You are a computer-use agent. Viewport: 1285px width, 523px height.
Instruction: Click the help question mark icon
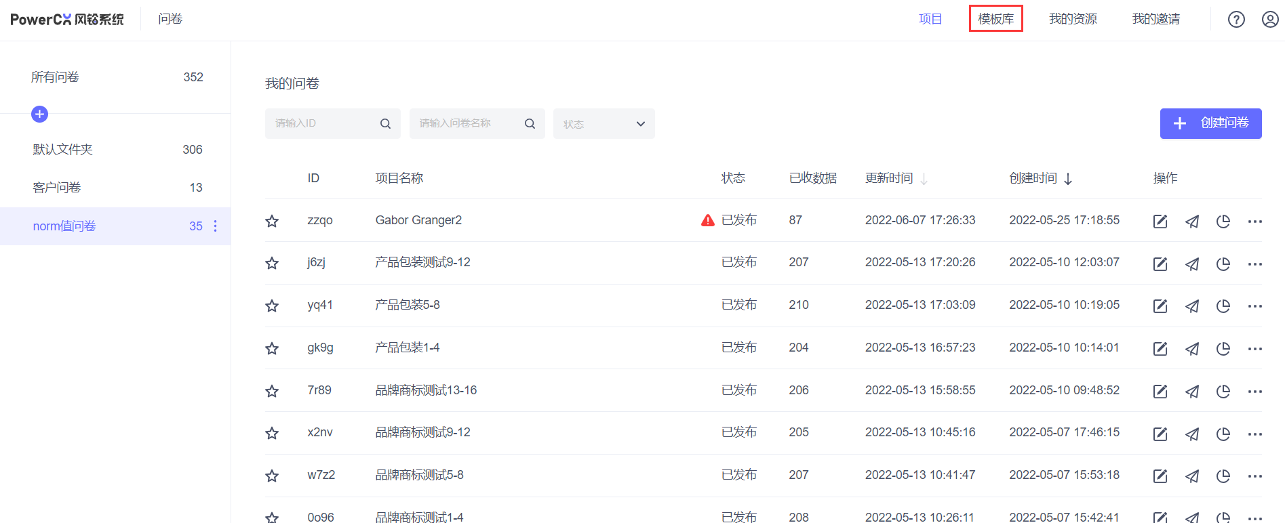pyautogui.click(x=1236, y=20)
